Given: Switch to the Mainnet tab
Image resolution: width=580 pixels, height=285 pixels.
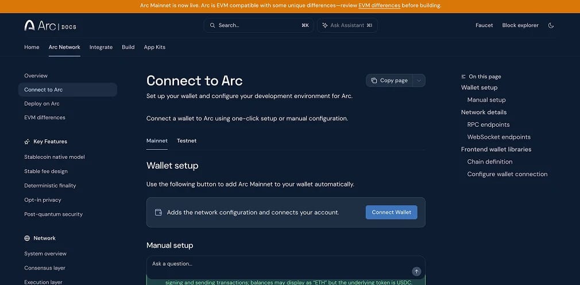Looking at the screenshot, I should (157, 140).
